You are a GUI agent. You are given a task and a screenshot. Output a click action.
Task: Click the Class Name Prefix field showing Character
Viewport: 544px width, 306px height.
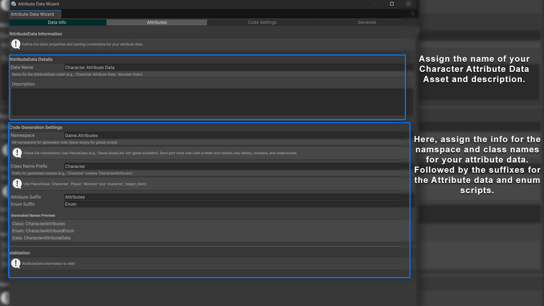pyautogui.click(x=227, y=166)
